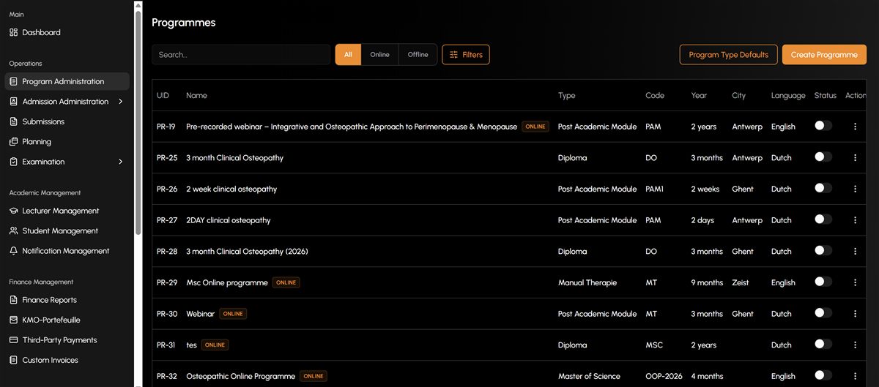The width and height of the screenshot is (879, 387).
Task: Click the Third-Party Payments card icon
Action: coord(13,340)
